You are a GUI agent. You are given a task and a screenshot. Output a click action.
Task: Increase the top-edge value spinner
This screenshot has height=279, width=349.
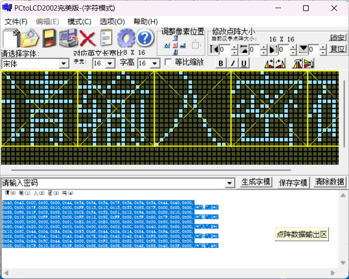click(x=263, y=47)
